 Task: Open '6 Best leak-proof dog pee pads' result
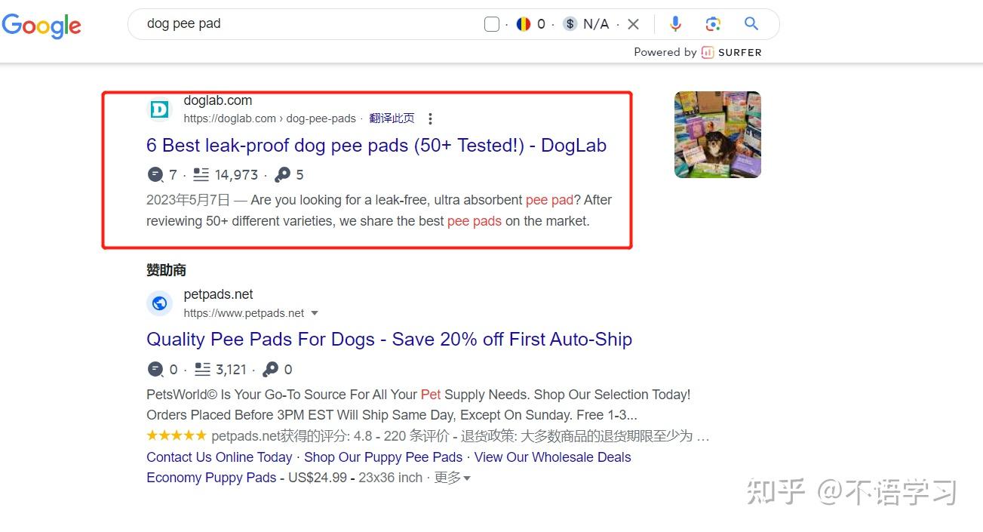[x=376, y=146]
